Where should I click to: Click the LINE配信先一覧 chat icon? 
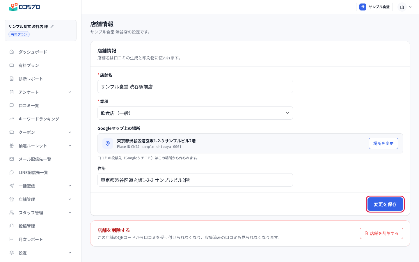pyautogui.click(x=12, y=172)
